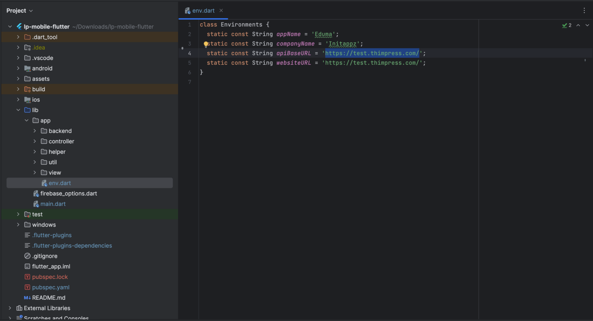Click the Dart icon on the env.dart tab

coord(188,10)
